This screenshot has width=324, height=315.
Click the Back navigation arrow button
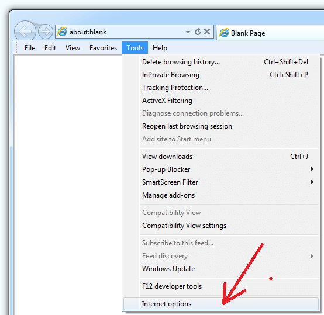coord(25,31)
